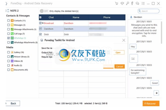Click the Message Attachments icon
The image size is (166, 110).
[12, 29]
